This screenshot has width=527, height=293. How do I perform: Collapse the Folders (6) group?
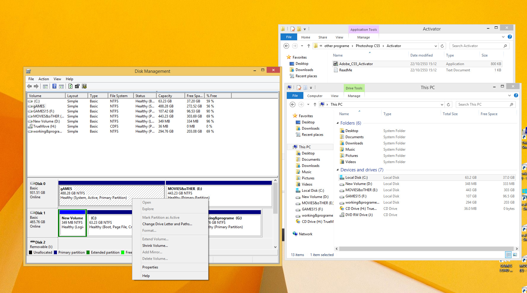pos(337,123)
